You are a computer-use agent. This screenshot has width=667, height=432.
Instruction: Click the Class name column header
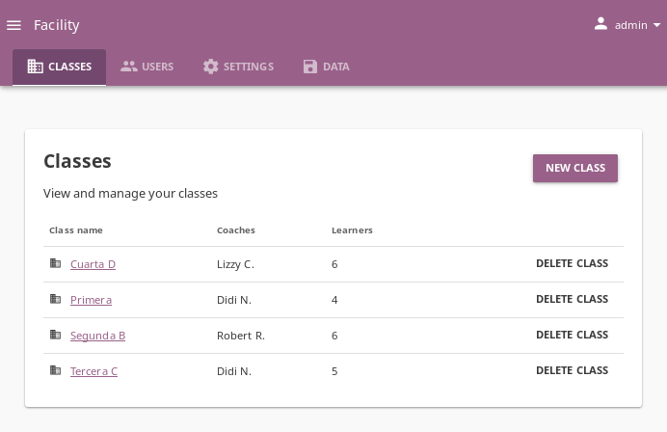coord(76,230)
